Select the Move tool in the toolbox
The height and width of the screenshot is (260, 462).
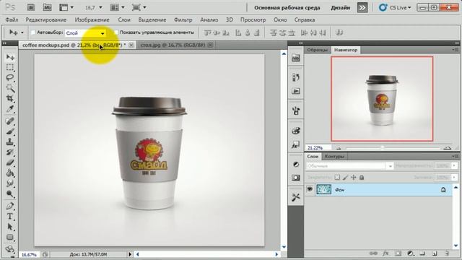tap(10, 56)
